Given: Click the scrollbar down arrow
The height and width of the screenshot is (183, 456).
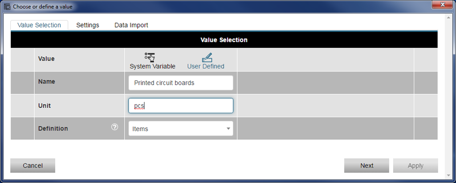Looking at the screenshot, I should [448, 175].
